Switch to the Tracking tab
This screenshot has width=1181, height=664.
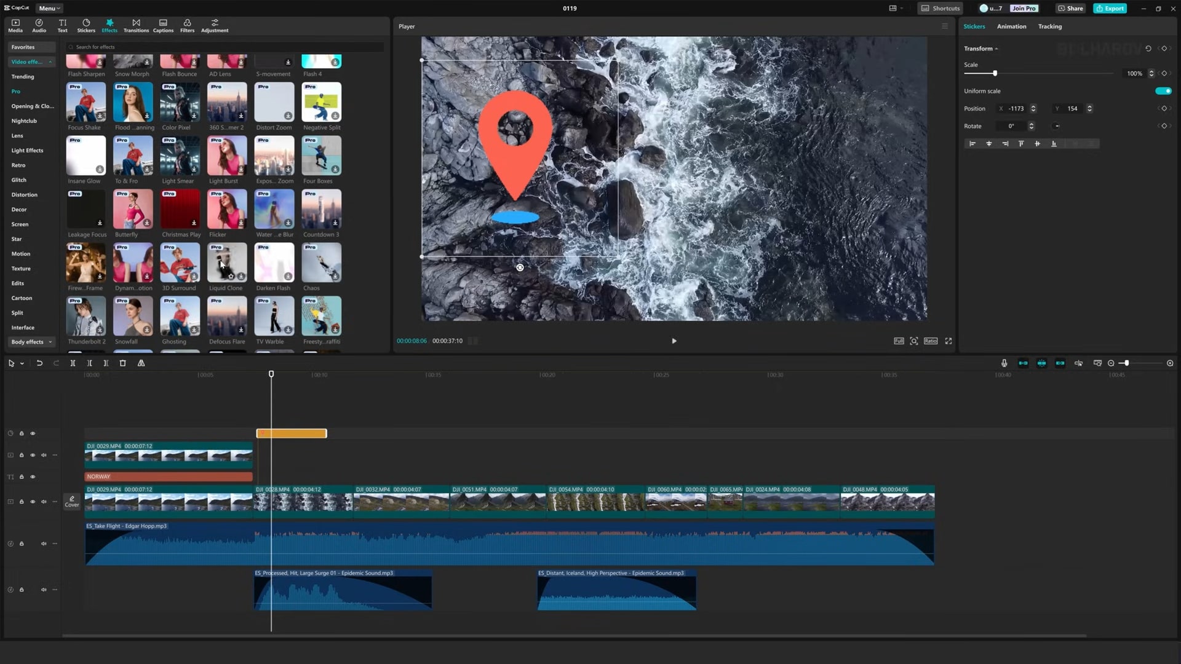pyautogui.click(x=1049, y=26)
